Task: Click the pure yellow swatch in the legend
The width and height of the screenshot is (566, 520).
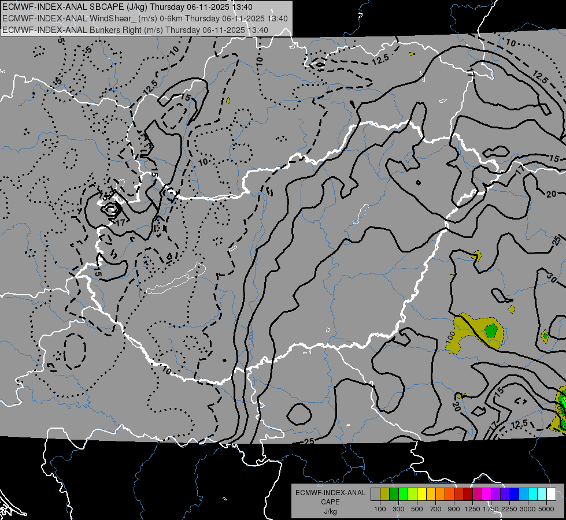Action: 421,495
